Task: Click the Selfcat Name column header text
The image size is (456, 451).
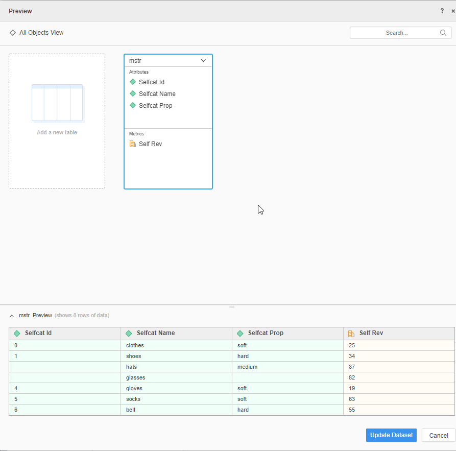Action: pyautogui.click(x=156, y=333)
